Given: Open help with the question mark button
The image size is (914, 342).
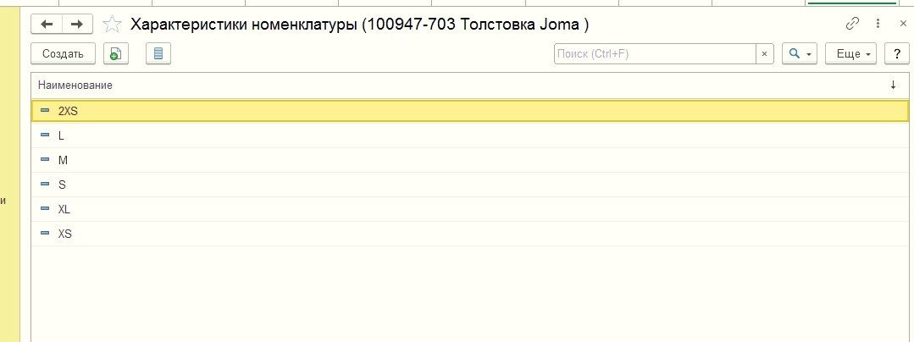Looking at the screenshot, I should click(896, 53).
